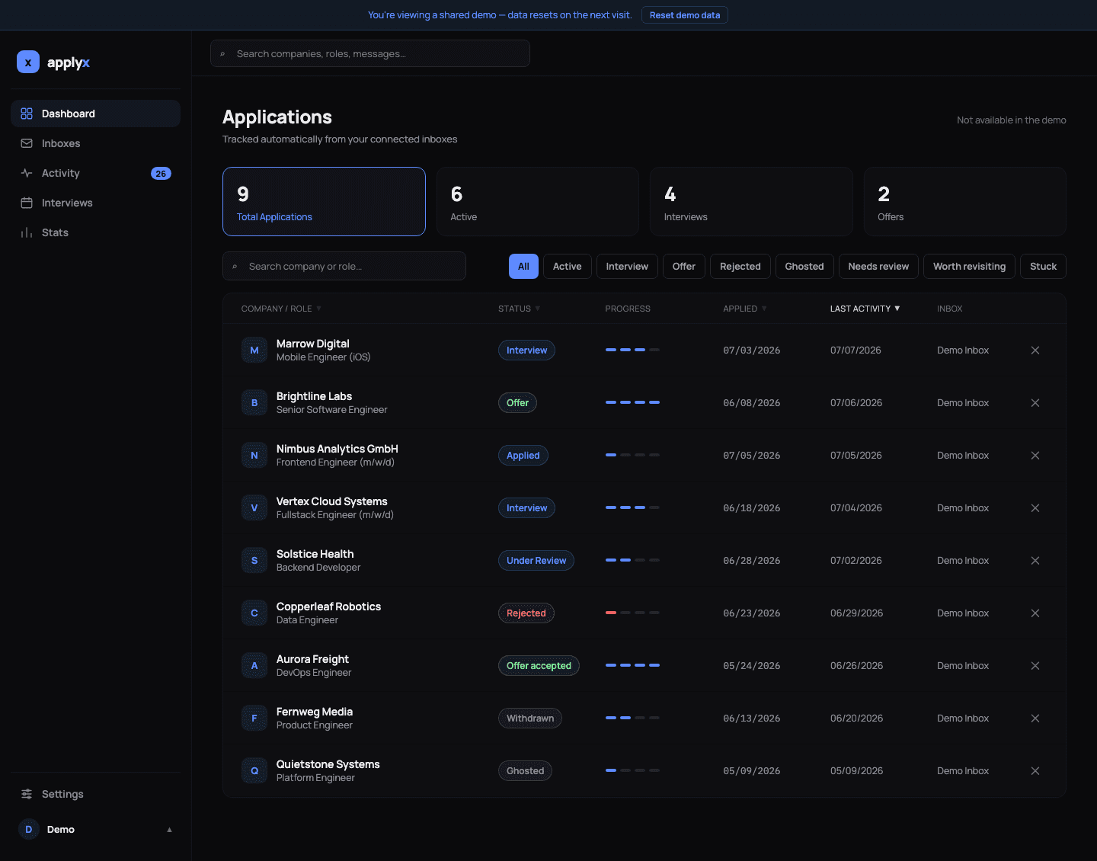Click the Offer accepted status badge
The image size is (1097, 861).
pos(539,666)
